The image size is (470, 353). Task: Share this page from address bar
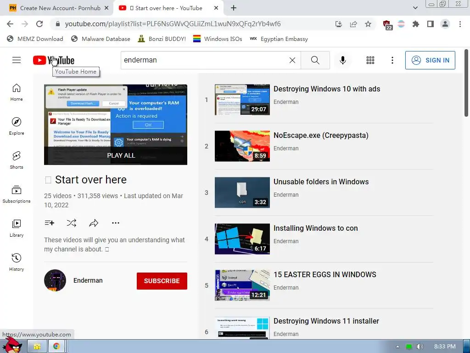[x=353, y=24]
